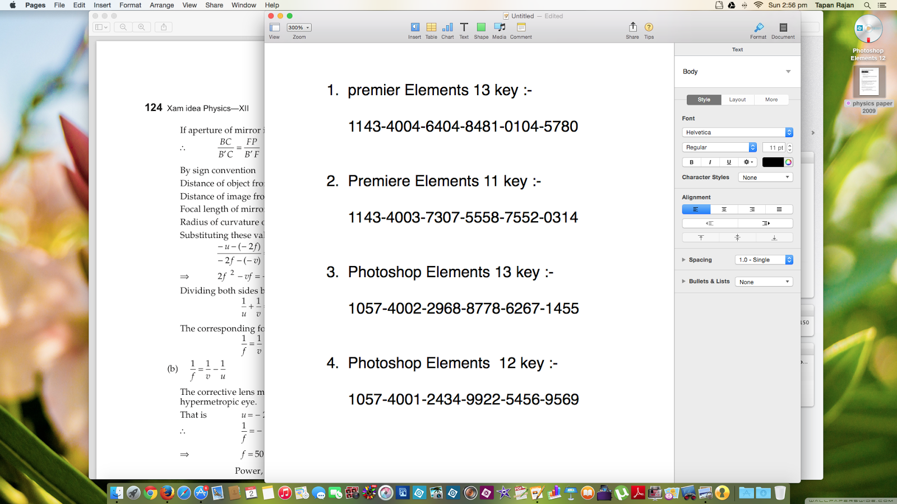
Task: Open the Regular font style dropdown
Action: [x=719, y=147]
